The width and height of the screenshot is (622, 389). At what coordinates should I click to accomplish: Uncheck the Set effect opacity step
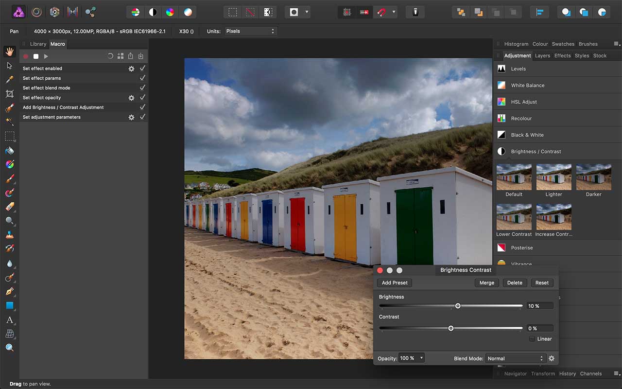pos(142,98)
